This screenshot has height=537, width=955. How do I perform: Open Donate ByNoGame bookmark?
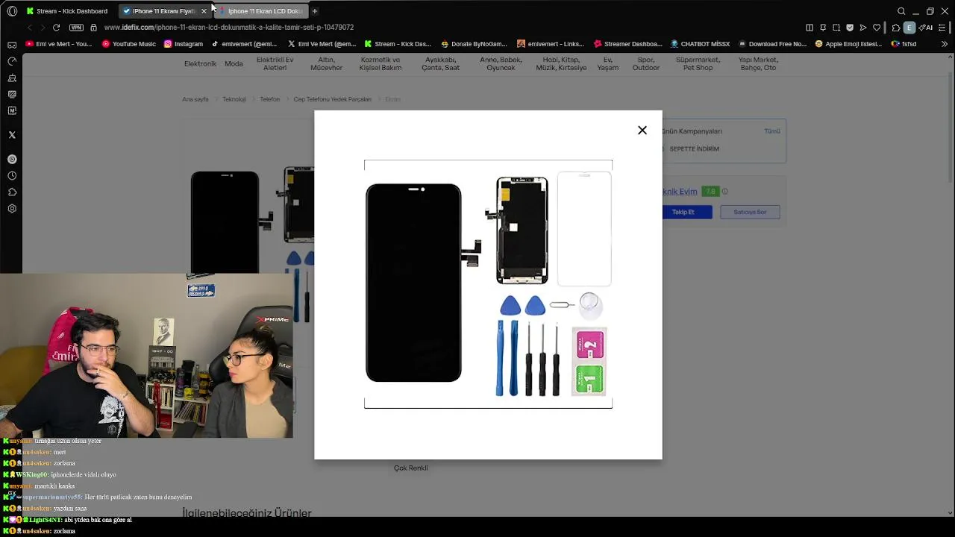pyautogui.click(x=475, y=44)
